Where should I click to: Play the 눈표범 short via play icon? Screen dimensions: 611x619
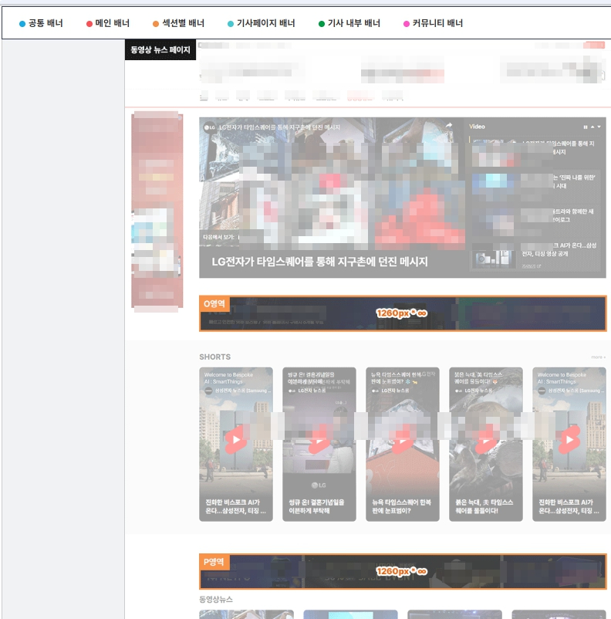(x=403, y=439)
